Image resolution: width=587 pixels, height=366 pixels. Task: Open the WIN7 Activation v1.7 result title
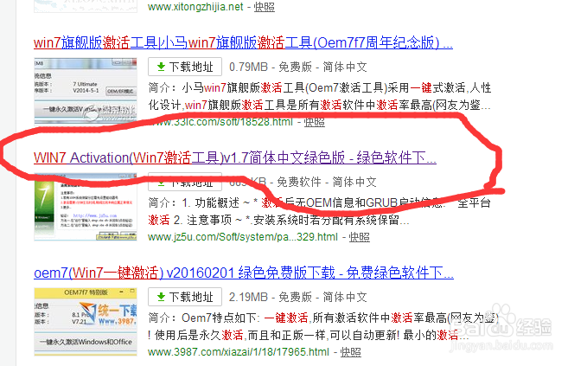235,157
